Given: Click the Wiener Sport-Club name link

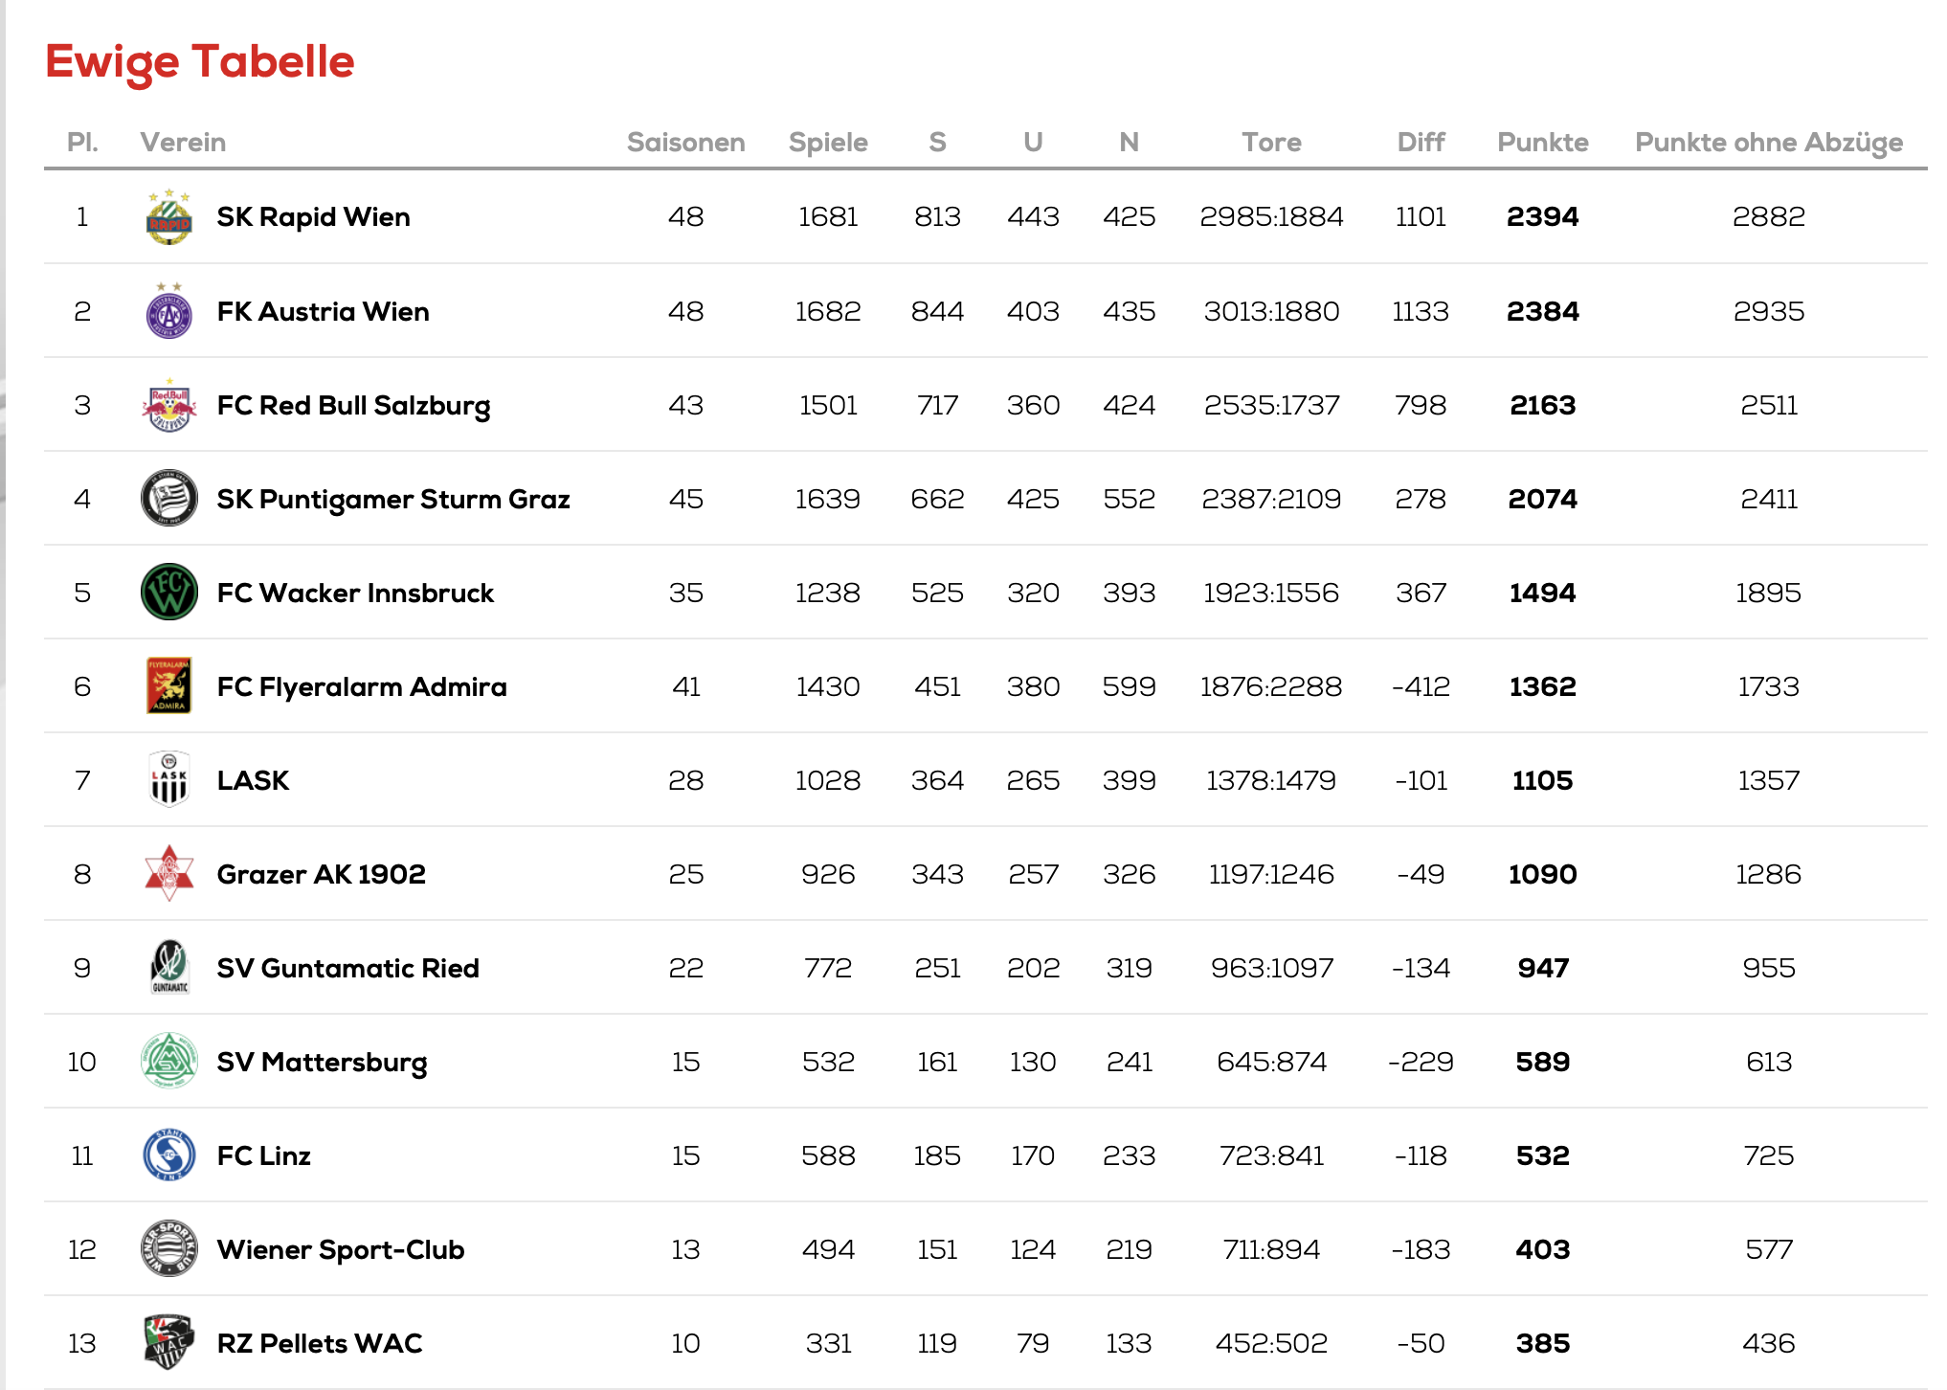Looking at the screenshot, I should pyautogui.click(x=341, y=1249).
